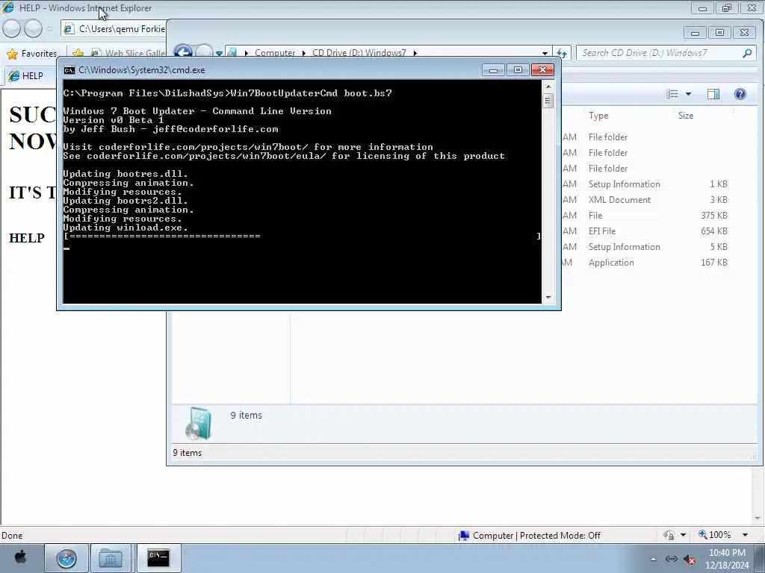Select the XML Document file row

[644, 200]
